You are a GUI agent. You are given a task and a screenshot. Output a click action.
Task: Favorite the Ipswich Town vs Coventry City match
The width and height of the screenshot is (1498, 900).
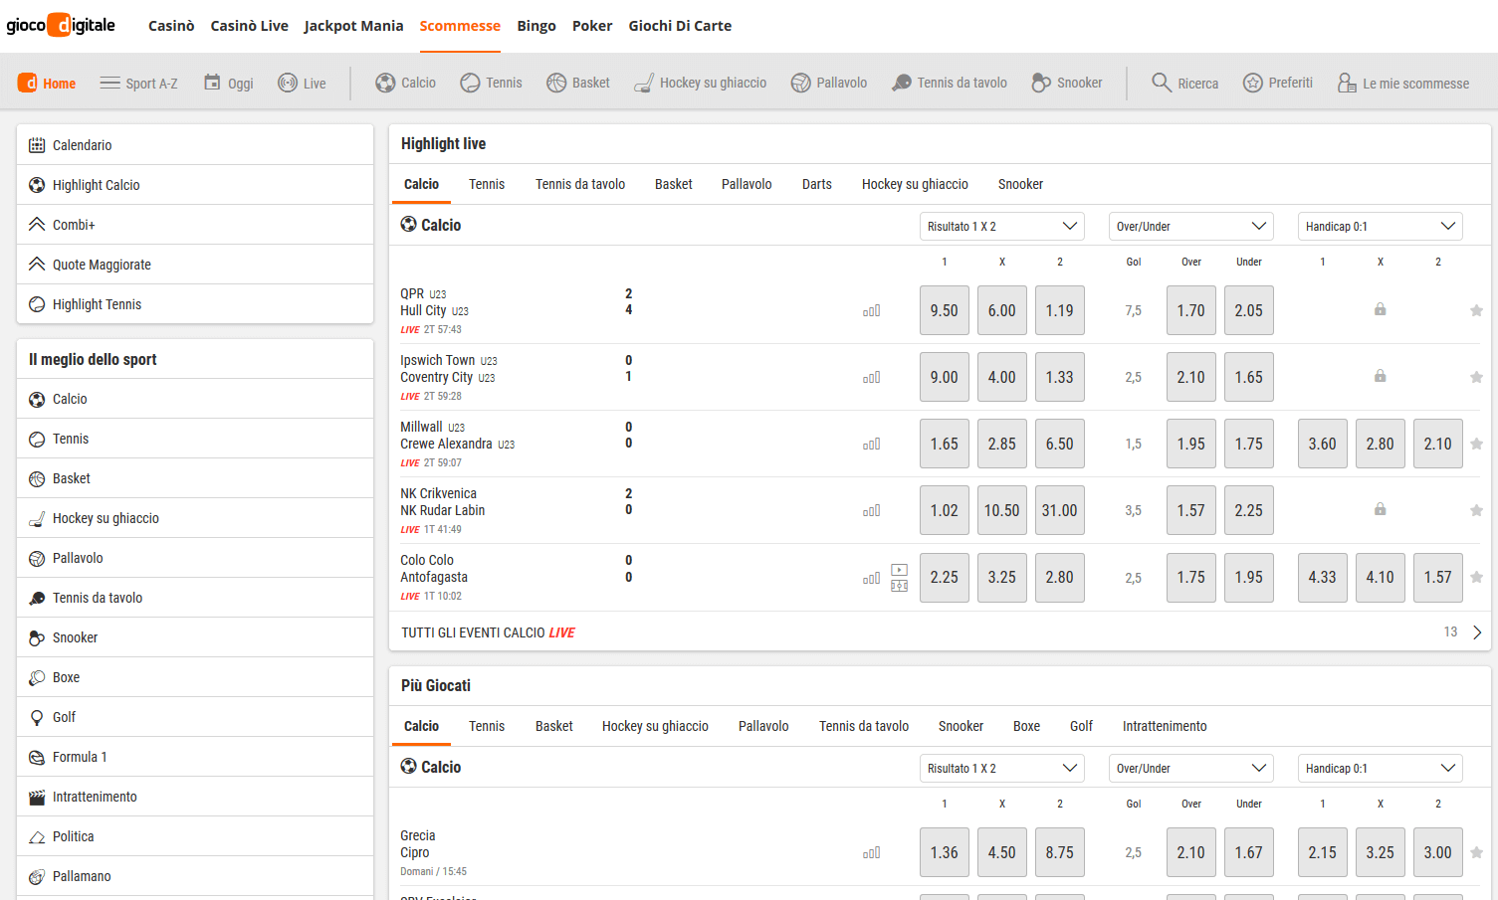(x=1476, y=377)
